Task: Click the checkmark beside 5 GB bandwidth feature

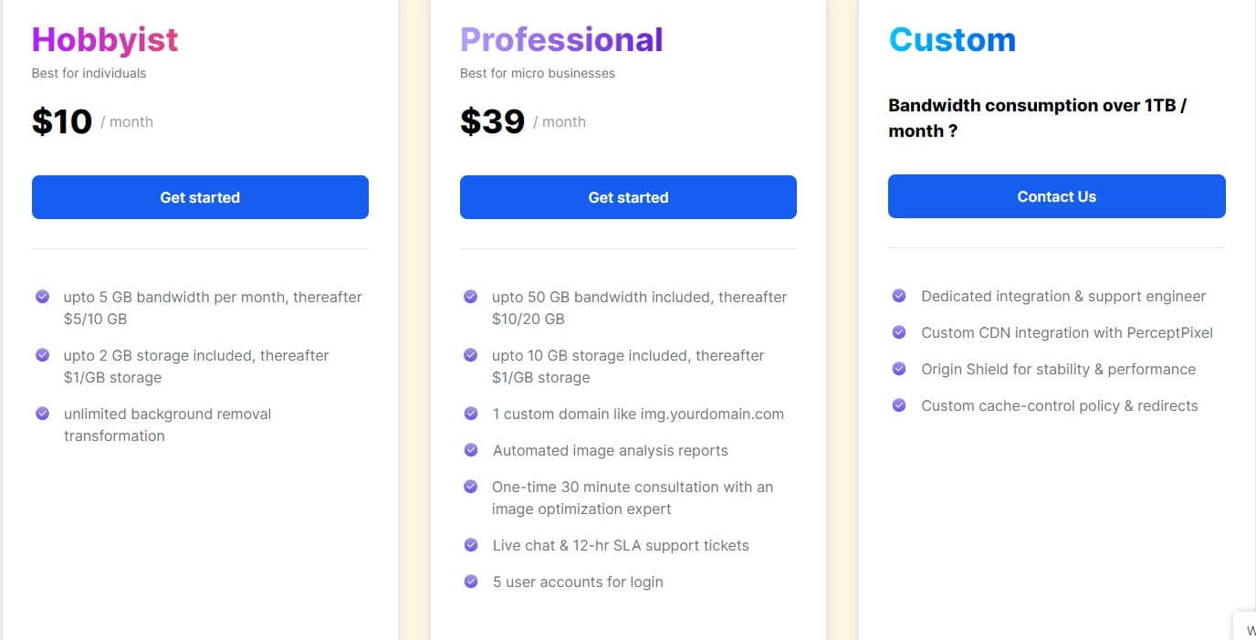Action: (x=42, y=296)
